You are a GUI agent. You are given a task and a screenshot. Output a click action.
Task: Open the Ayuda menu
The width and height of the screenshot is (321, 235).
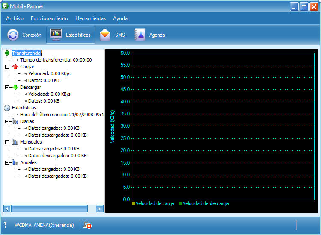point(120,18)
